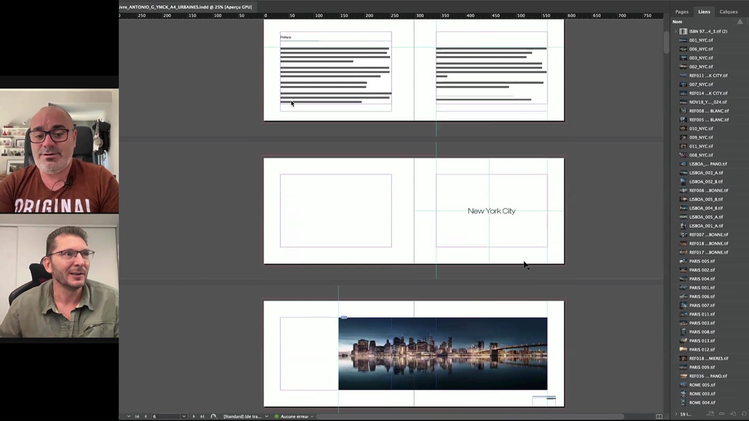Select the REF036 ... PANO.tif link

click(x=707, y=376)
